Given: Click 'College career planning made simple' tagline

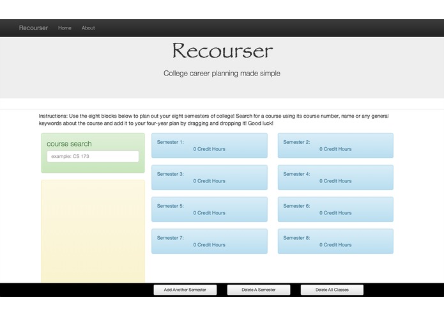Looking at the screenshot, I should (222, 73).
